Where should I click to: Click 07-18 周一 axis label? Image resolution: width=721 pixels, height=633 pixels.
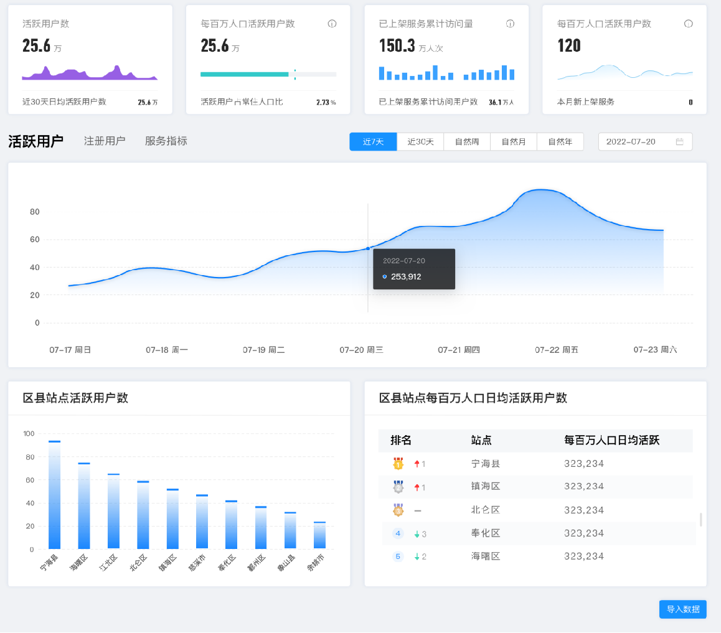(167, 350)
